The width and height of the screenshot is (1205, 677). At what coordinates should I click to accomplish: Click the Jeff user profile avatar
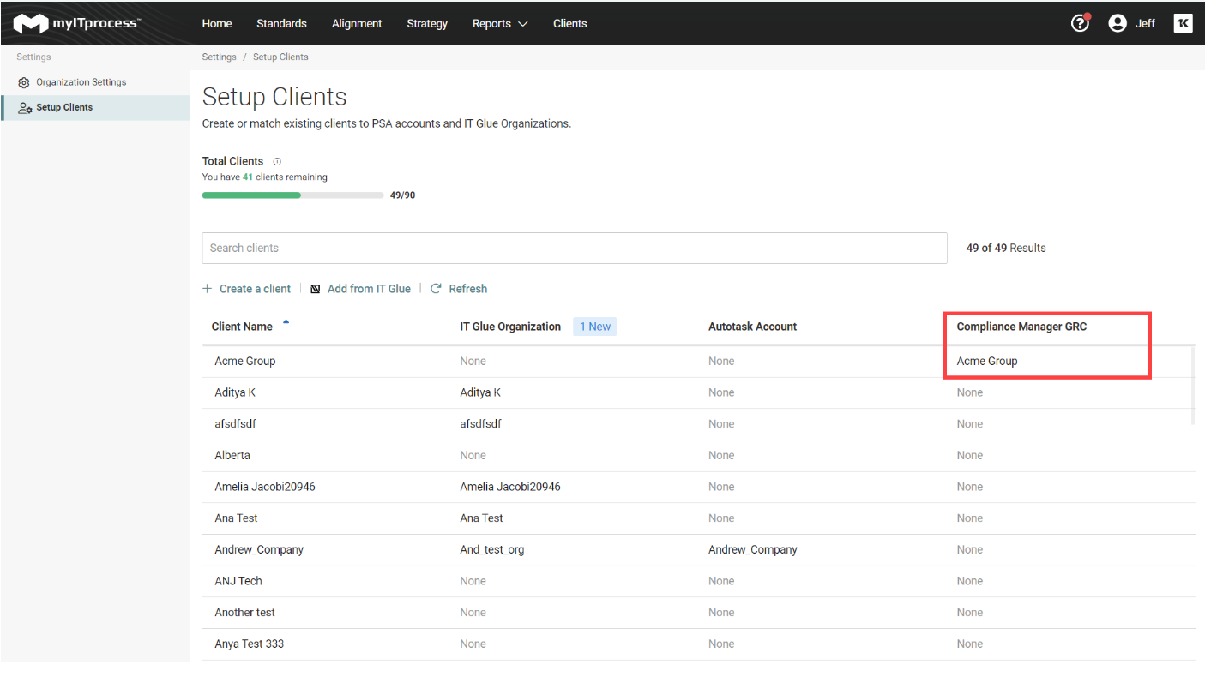1117,23
